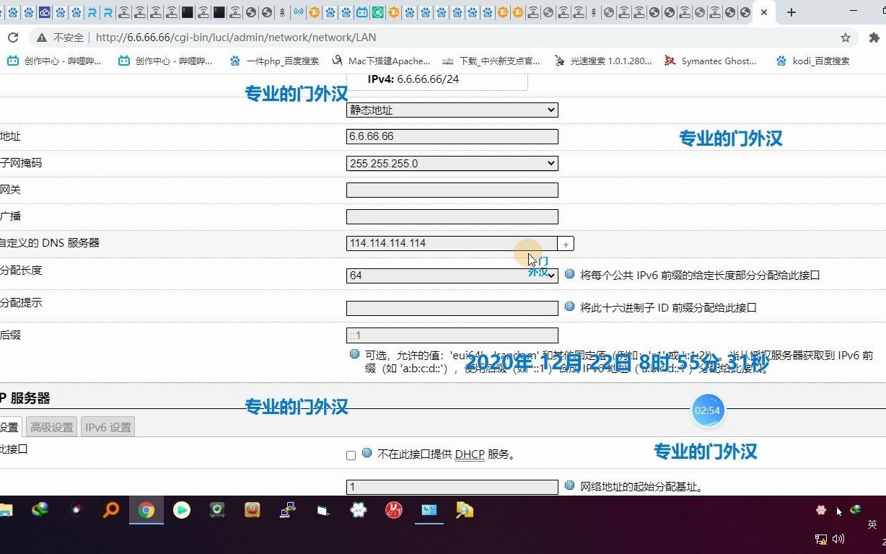This screenshot has height=554, width=886.
Task: Open the Symantec Ghost bookmark link
Action: click(x=710, y=61)
